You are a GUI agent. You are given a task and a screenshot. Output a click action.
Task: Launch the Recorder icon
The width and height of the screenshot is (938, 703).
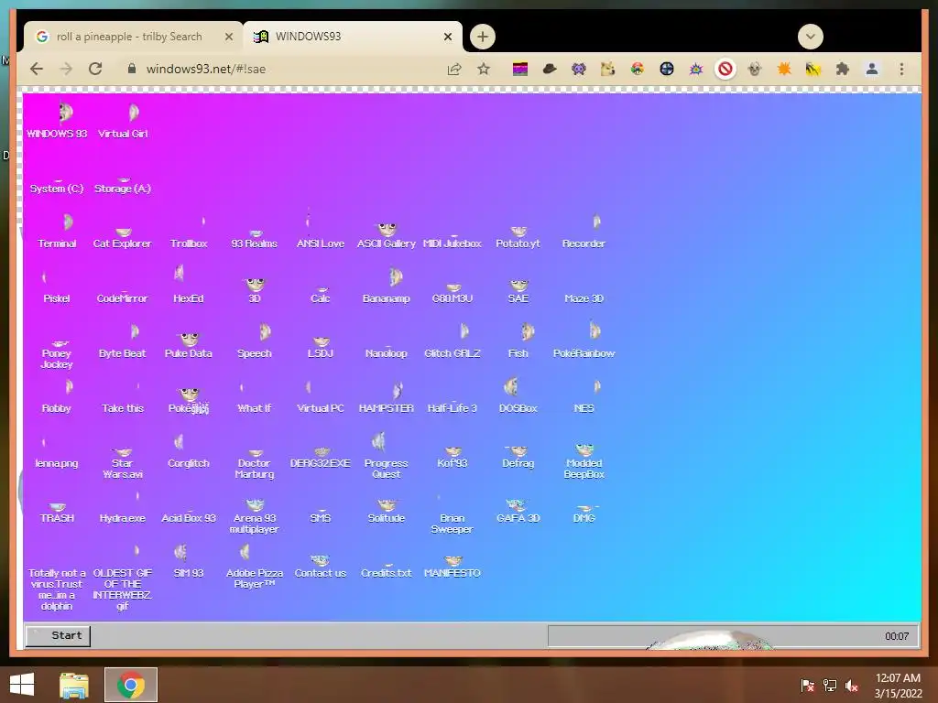click(x=584, y=232)
